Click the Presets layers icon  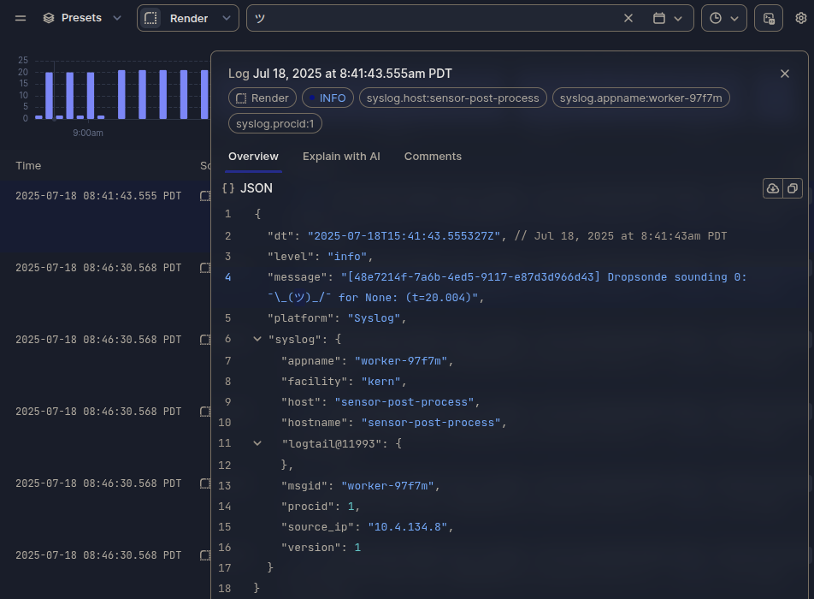[49, 18]
